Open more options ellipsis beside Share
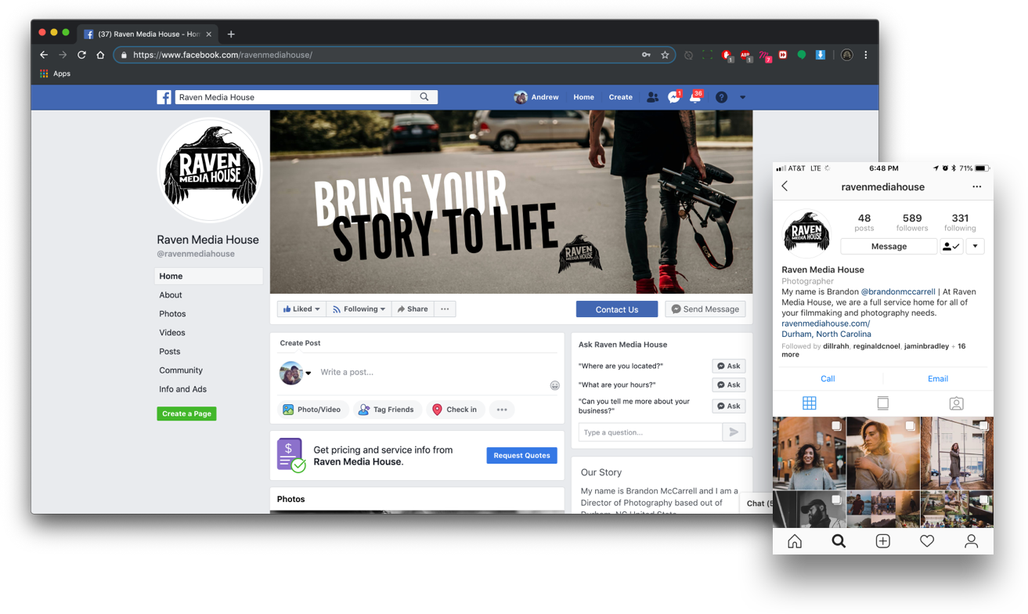Viewport: 1028px width, 614px height. 445,309
